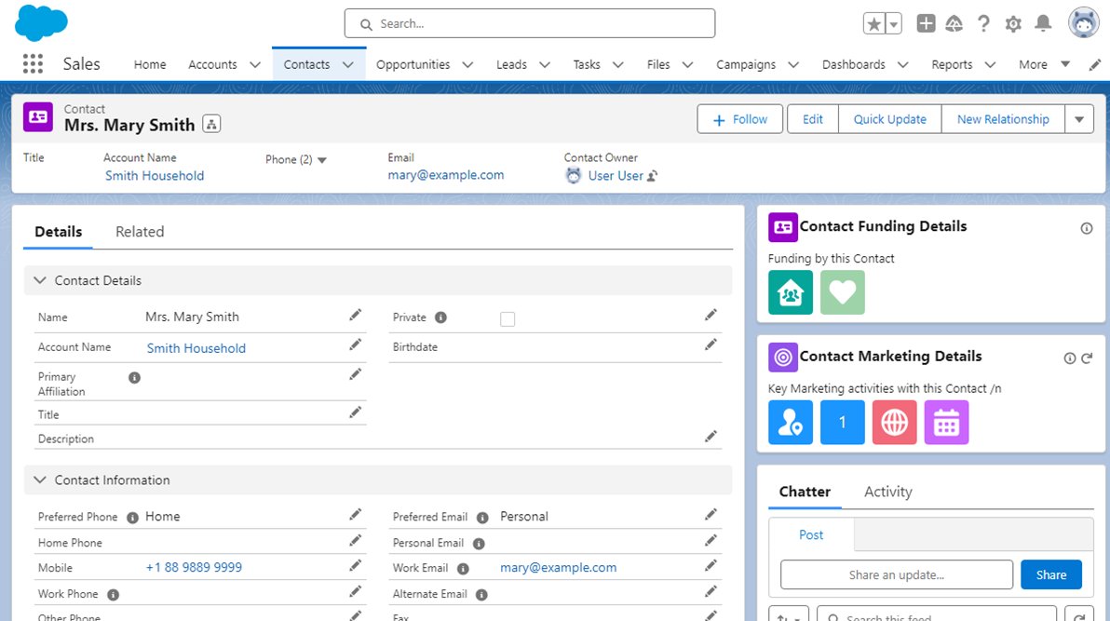Click the purple calendar marketing icon
This screenshot has width=1110, height=621.
tap(946, 422)
